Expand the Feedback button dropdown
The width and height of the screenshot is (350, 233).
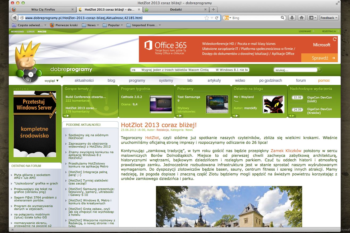[x=336, y=18]
